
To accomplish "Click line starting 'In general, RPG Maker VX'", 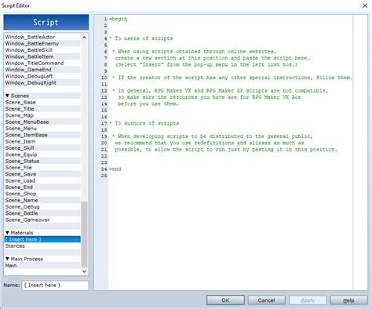I will pos(220,91).
